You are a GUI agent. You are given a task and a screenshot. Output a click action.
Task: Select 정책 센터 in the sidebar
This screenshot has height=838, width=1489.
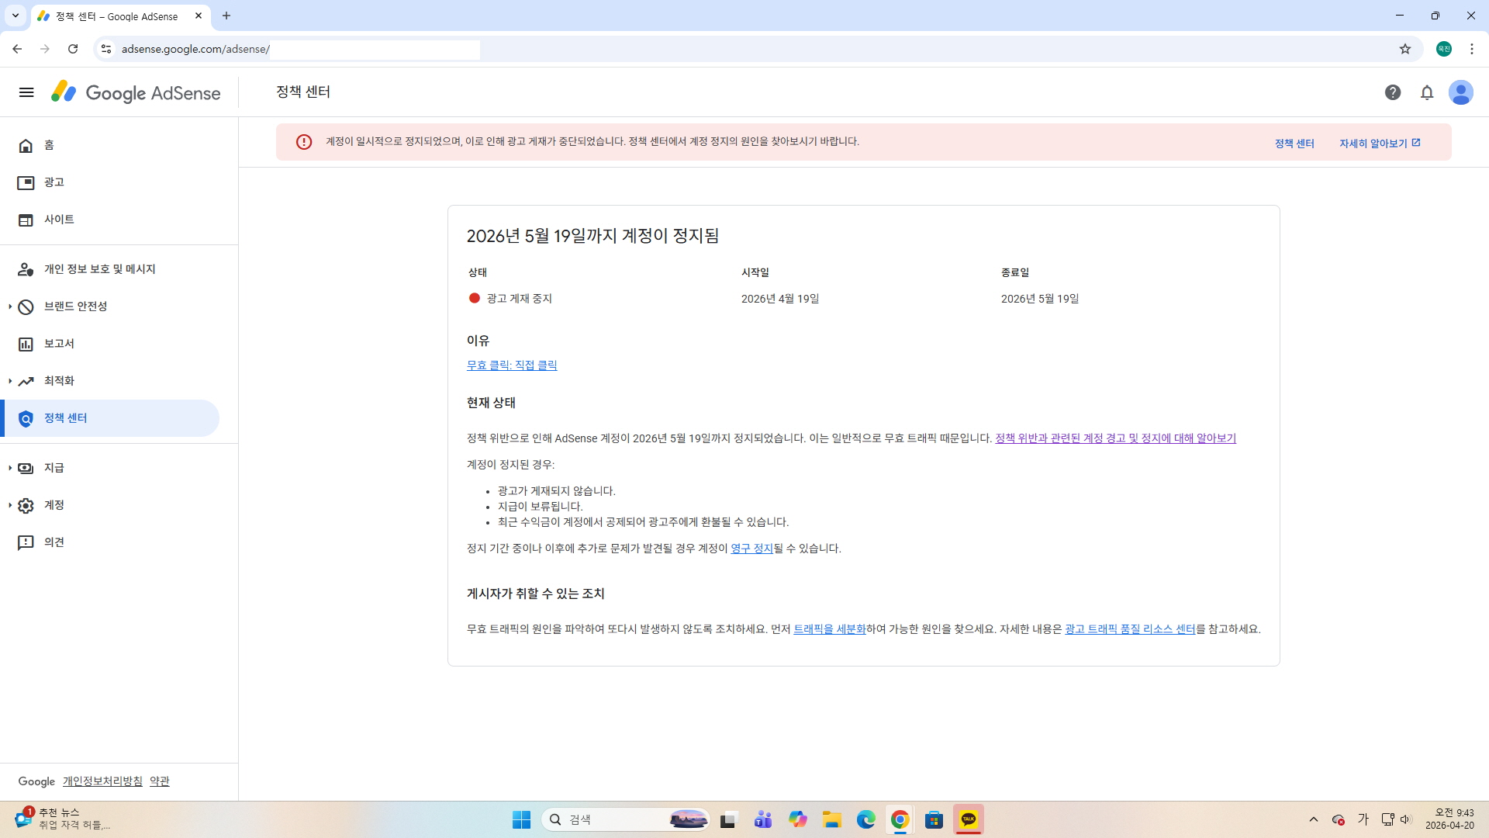click(66, 418)
